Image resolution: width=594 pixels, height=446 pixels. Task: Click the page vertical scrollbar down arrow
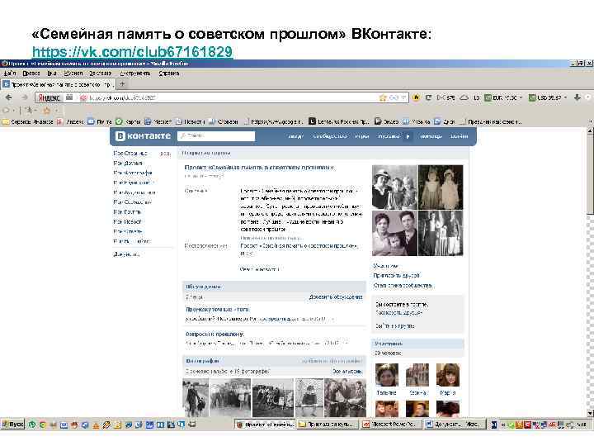590,413
